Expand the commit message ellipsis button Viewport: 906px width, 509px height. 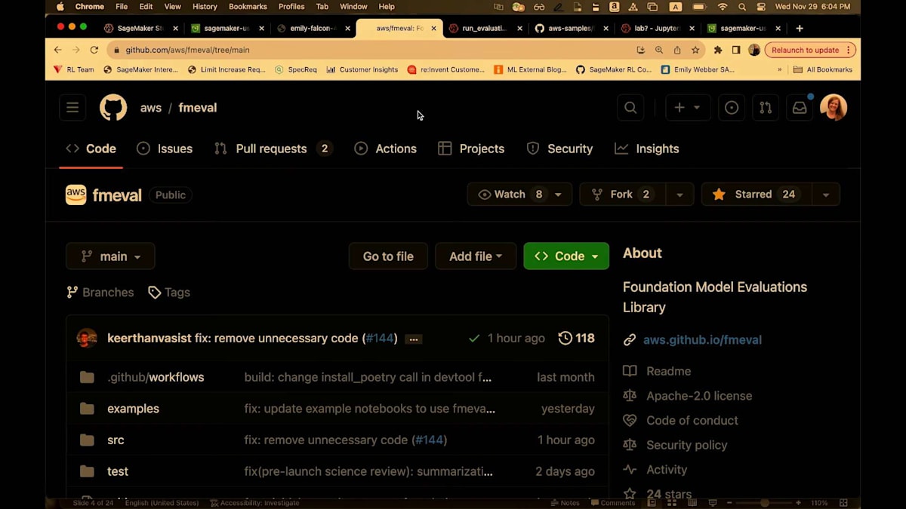click(x=413, y=339)
